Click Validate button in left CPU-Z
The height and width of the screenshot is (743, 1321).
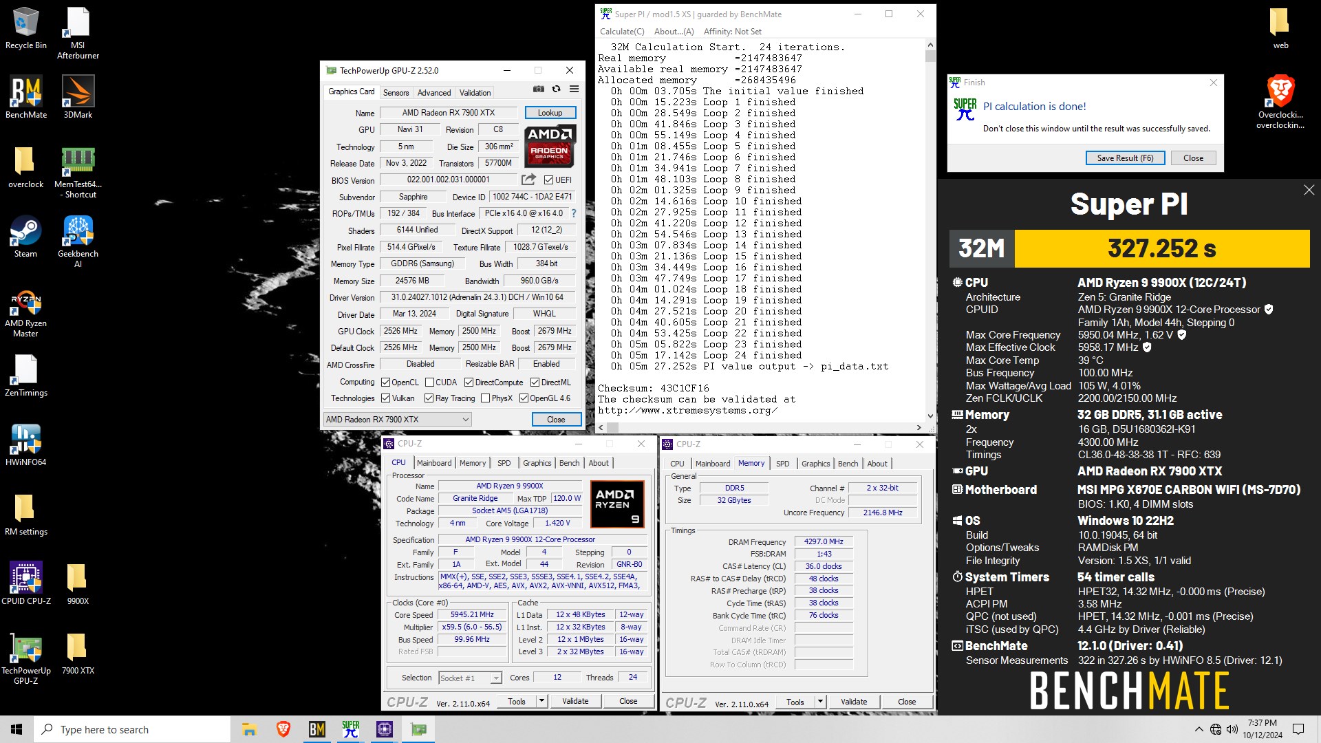click(575, 701)
